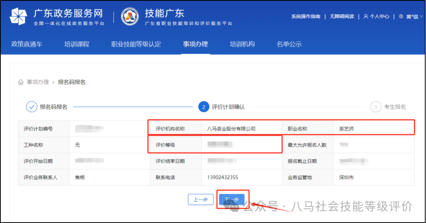Expand the 黄*琪 user dropdown arrow
This screenshot has height=223, width=426.
[421, 16]
